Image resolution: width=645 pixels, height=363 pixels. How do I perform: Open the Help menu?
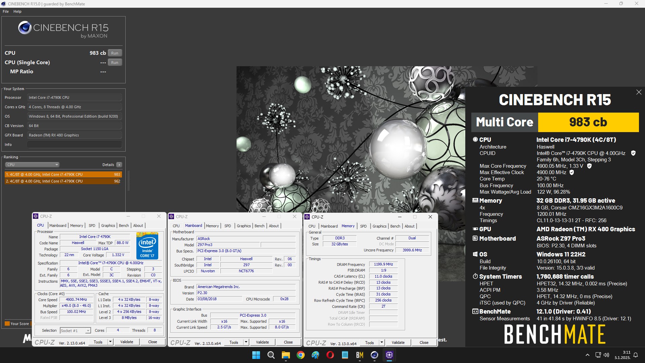17,11
